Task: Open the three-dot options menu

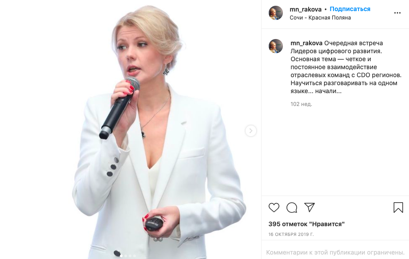Action: (x=397, y=13)
